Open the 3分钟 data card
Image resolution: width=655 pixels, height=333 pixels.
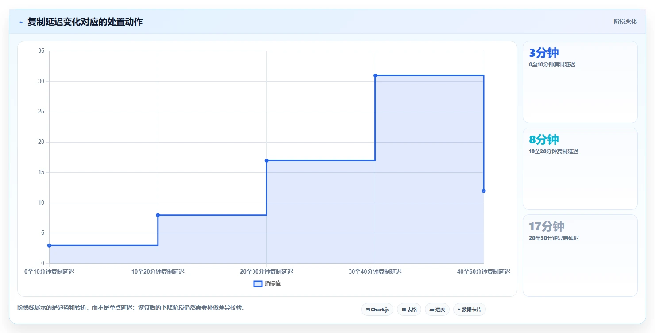point(580,82)
